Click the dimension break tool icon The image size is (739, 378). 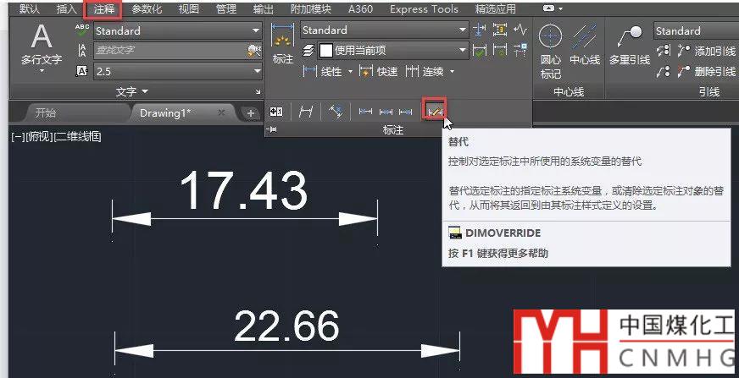click(480, 30)
